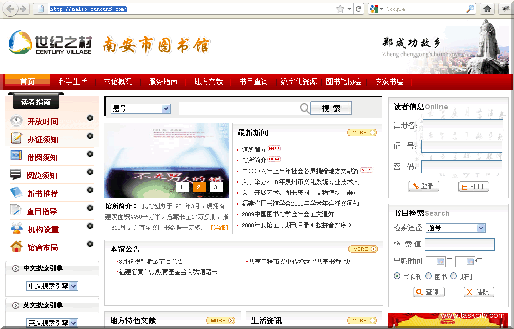The image size is (514, 329).
Task: Go to the 数字化资源 navigation tab
Action: click(299, 82)
